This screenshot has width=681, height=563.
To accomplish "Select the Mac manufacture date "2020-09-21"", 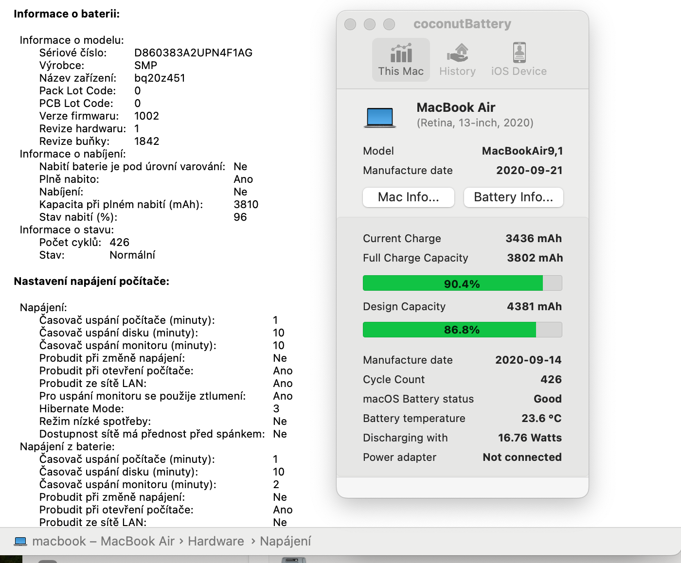I will click(529, 171).
